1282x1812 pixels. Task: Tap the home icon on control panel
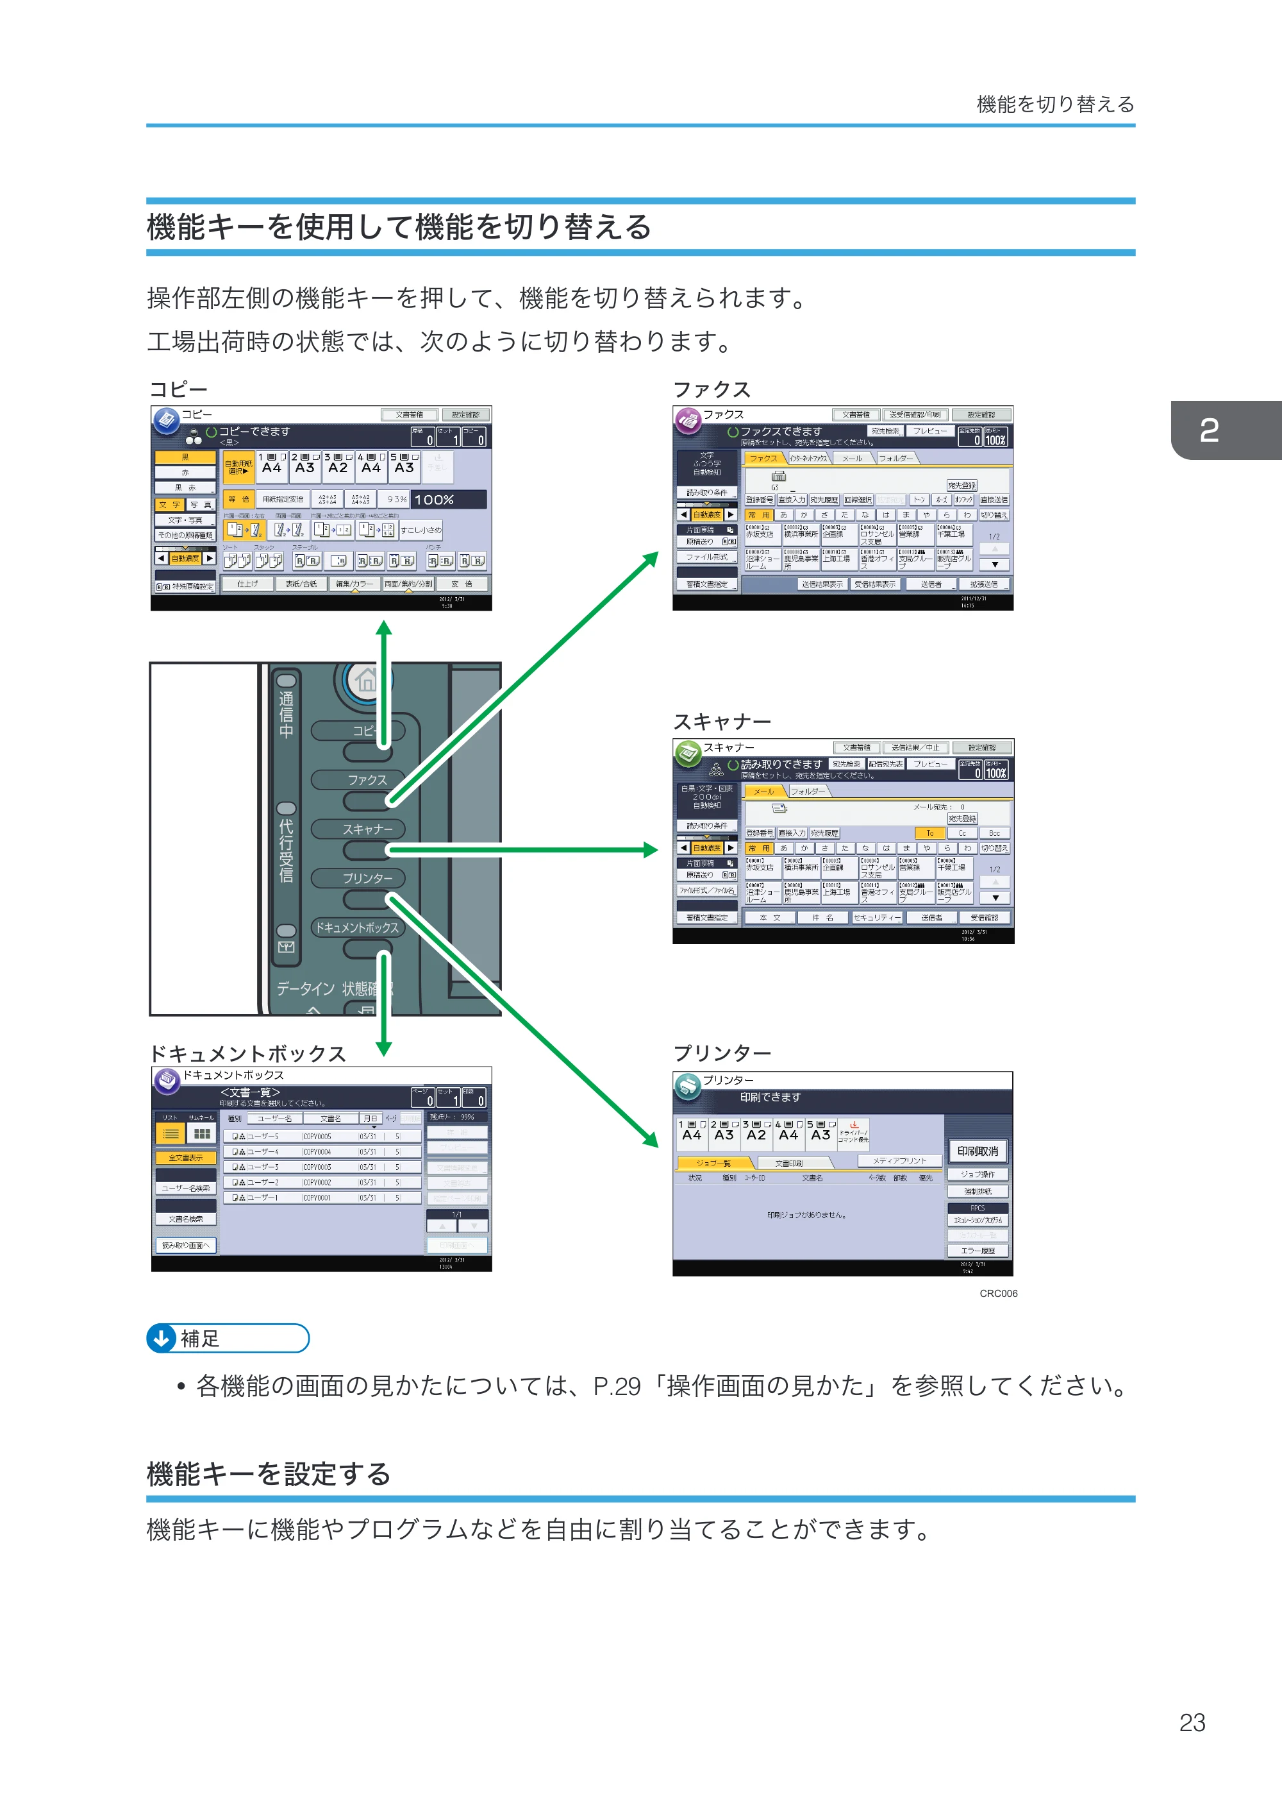(x=365, y=680)
